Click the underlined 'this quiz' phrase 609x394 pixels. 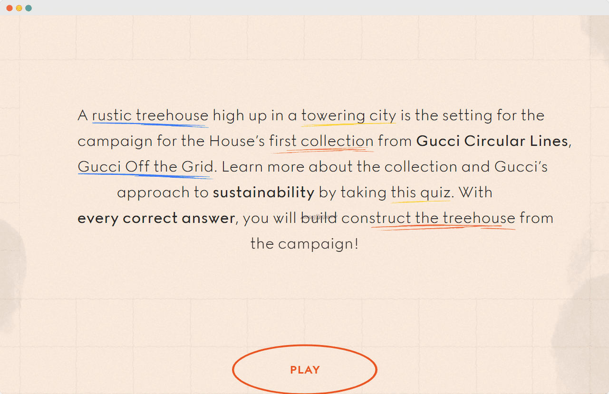pyautogui.click(x=421, y=192)
